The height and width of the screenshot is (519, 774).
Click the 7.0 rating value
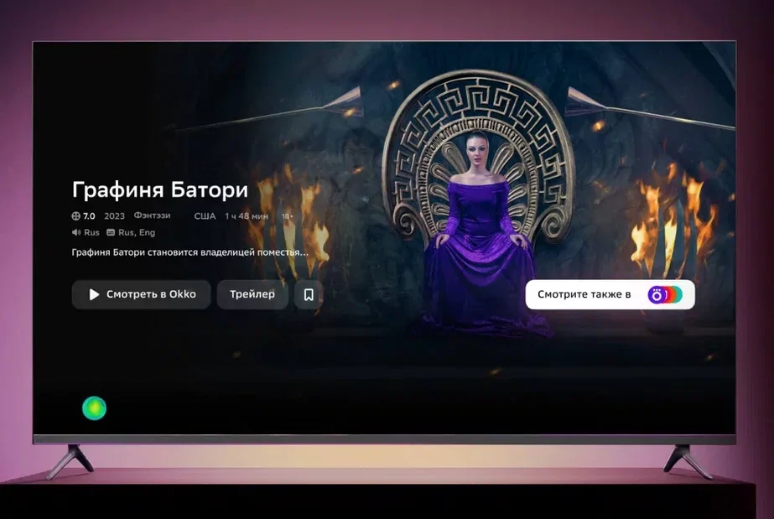tap(90, 216)
